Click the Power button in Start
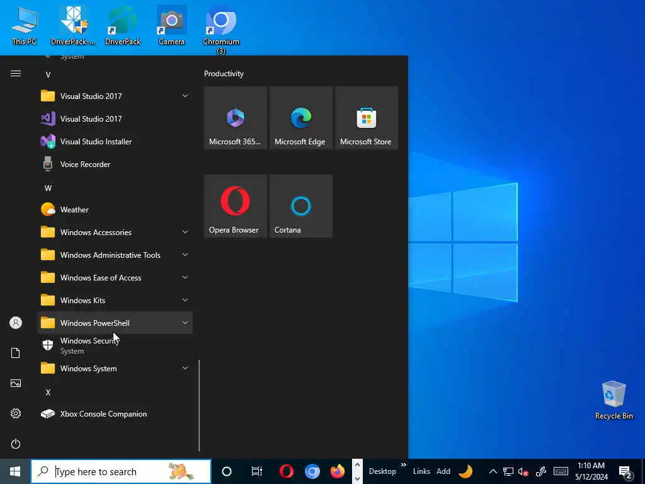 (x=16, y=444)
